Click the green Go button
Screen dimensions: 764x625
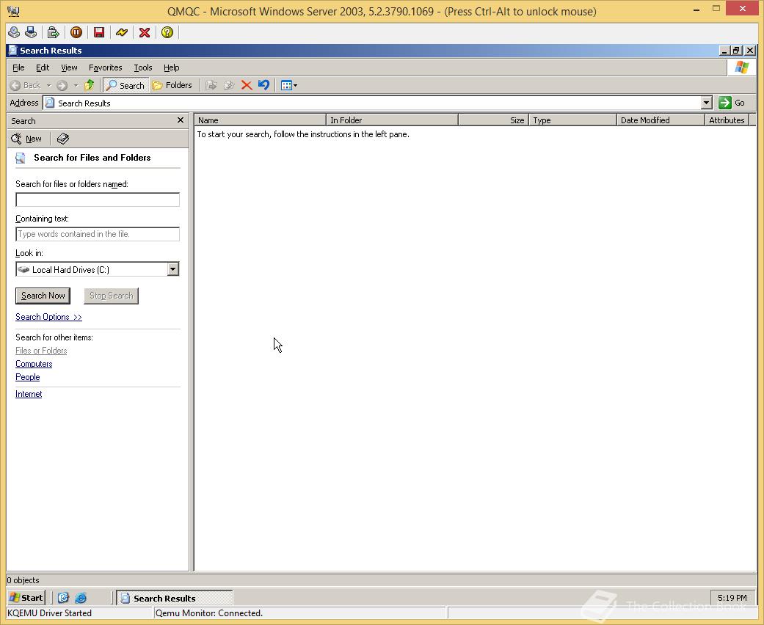pyautogui.click(x=732, y=103)
